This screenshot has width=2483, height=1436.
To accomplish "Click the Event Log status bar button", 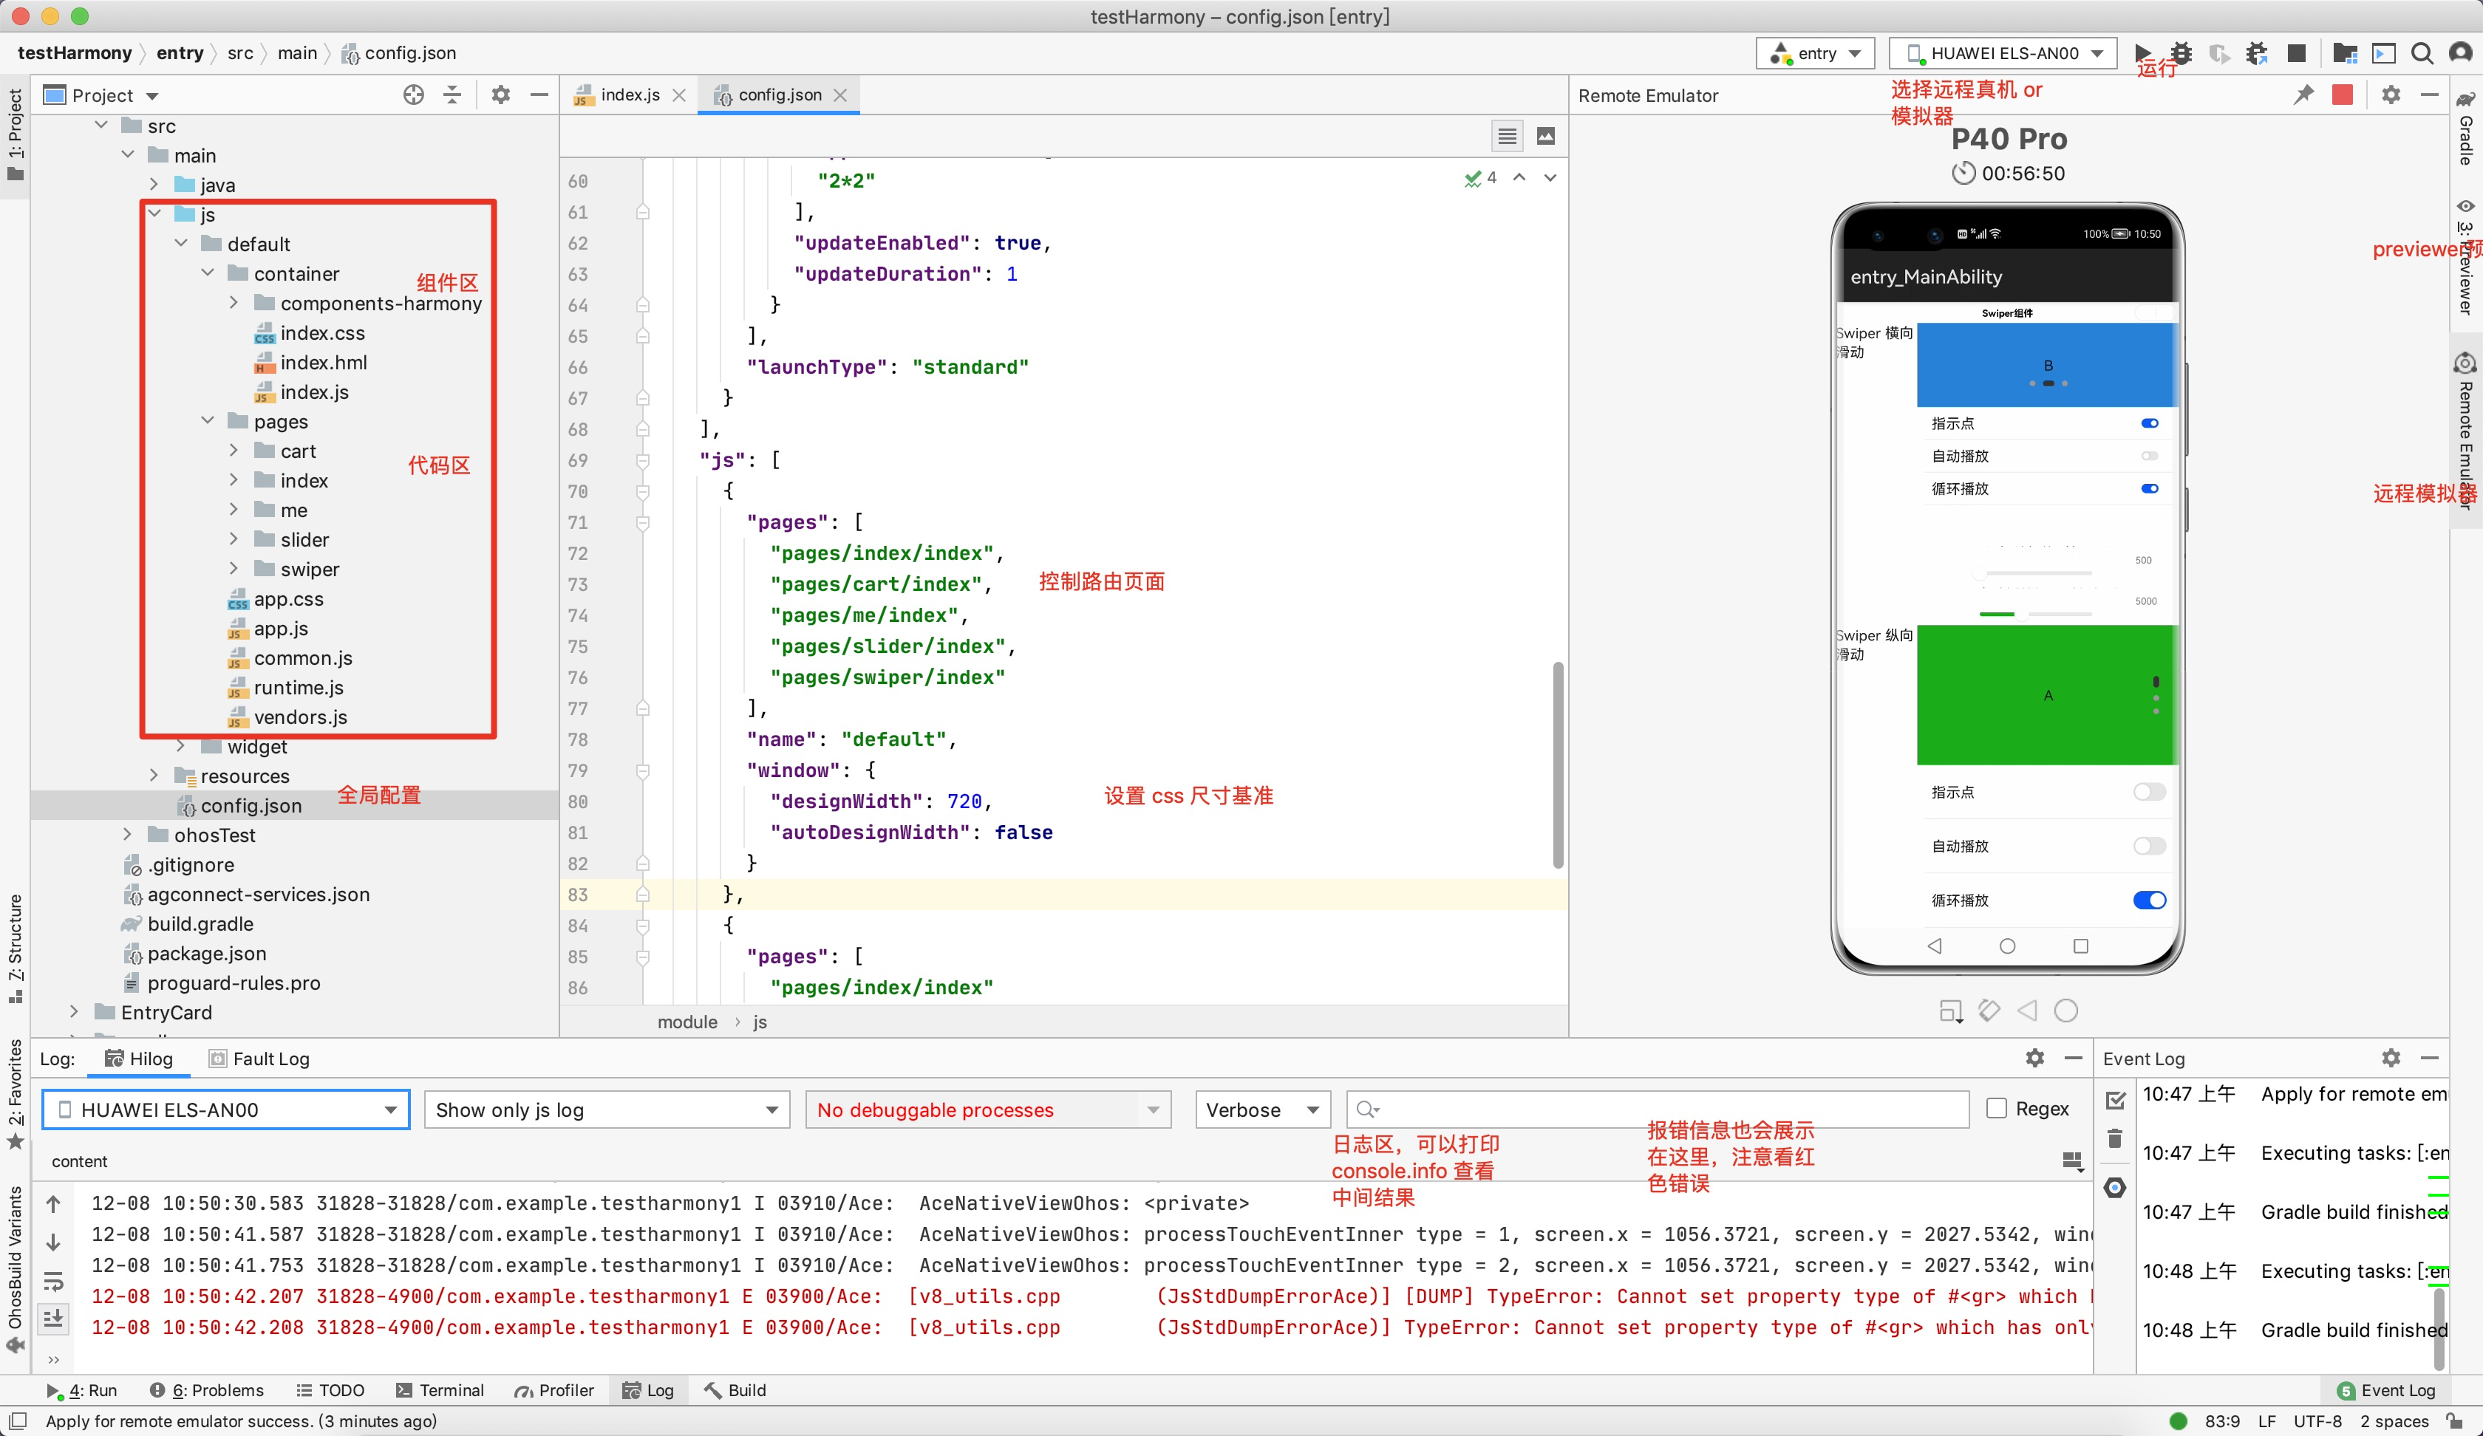I will point(2385,1389).
